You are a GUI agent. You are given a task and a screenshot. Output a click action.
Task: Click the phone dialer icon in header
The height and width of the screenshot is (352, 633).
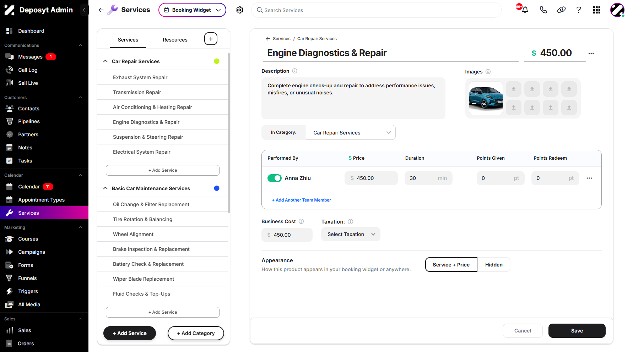point(543,10)
